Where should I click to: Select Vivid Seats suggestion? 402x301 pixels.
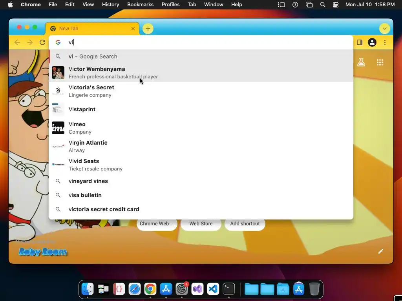coord(201,165)
